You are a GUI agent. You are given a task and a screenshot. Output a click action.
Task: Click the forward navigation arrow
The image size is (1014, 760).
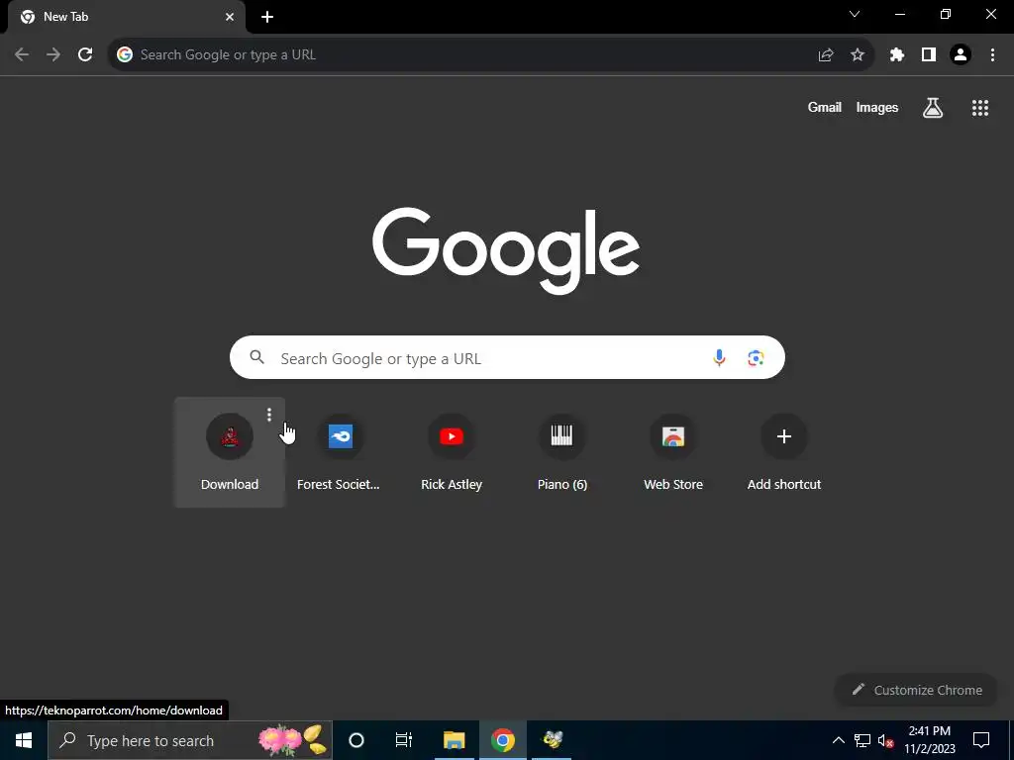[x=53, y=55]
